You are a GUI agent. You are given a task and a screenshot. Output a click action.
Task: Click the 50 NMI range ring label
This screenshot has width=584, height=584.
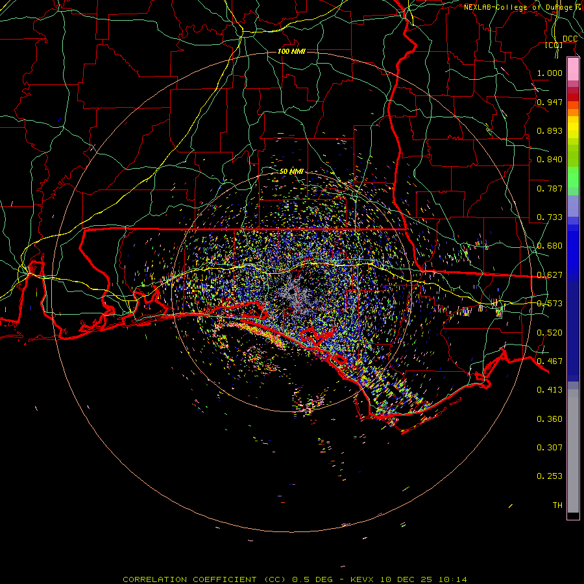pos(291,171)
